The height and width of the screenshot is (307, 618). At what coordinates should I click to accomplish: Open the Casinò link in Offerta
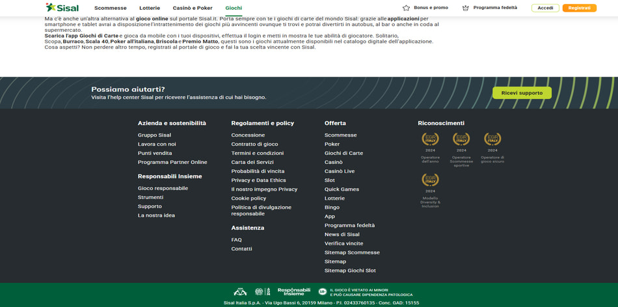[334, 163]
